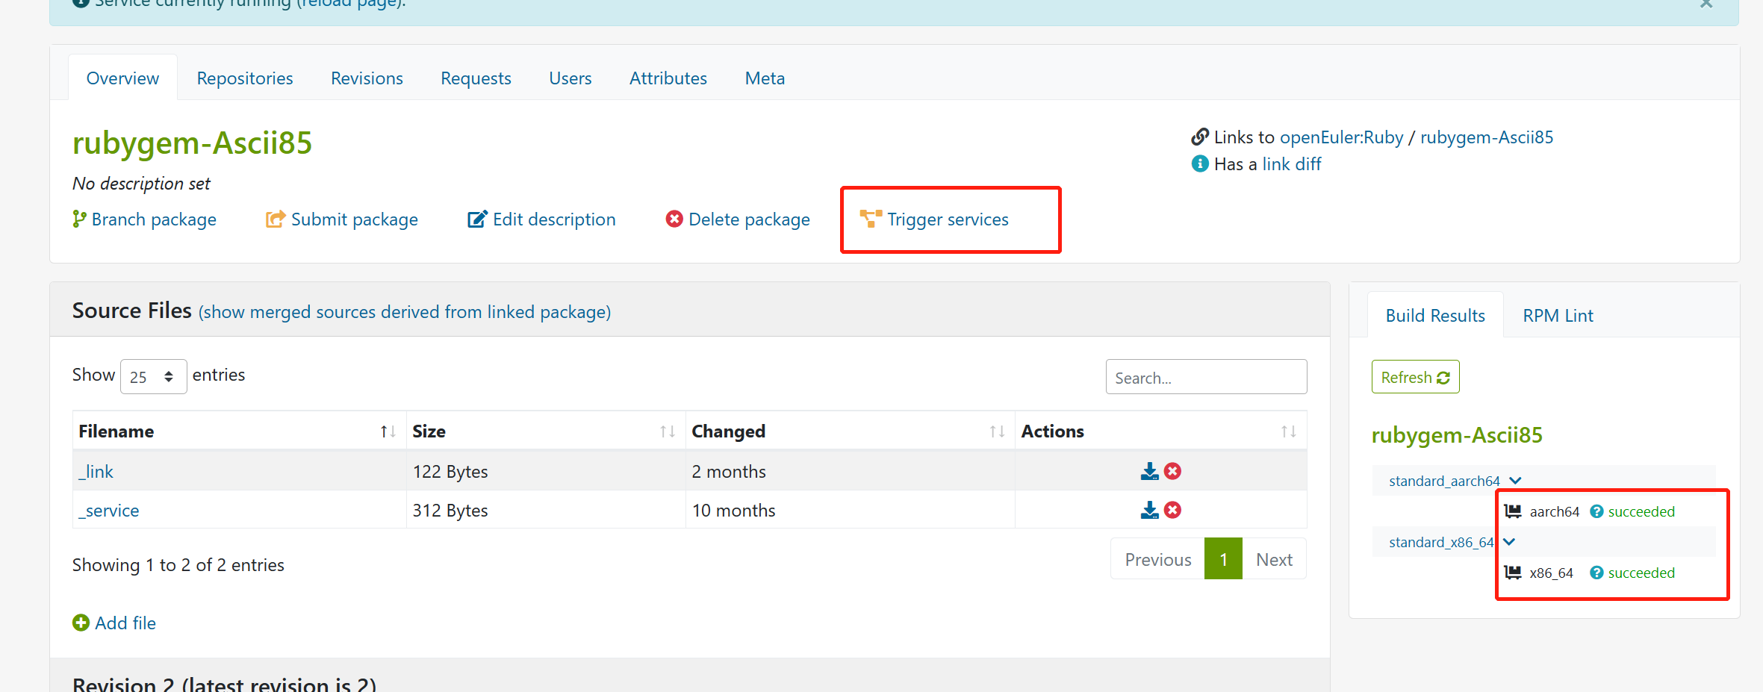Open the Branch package link
This screenshot has width=1763, height=692.
pos(153,219)
